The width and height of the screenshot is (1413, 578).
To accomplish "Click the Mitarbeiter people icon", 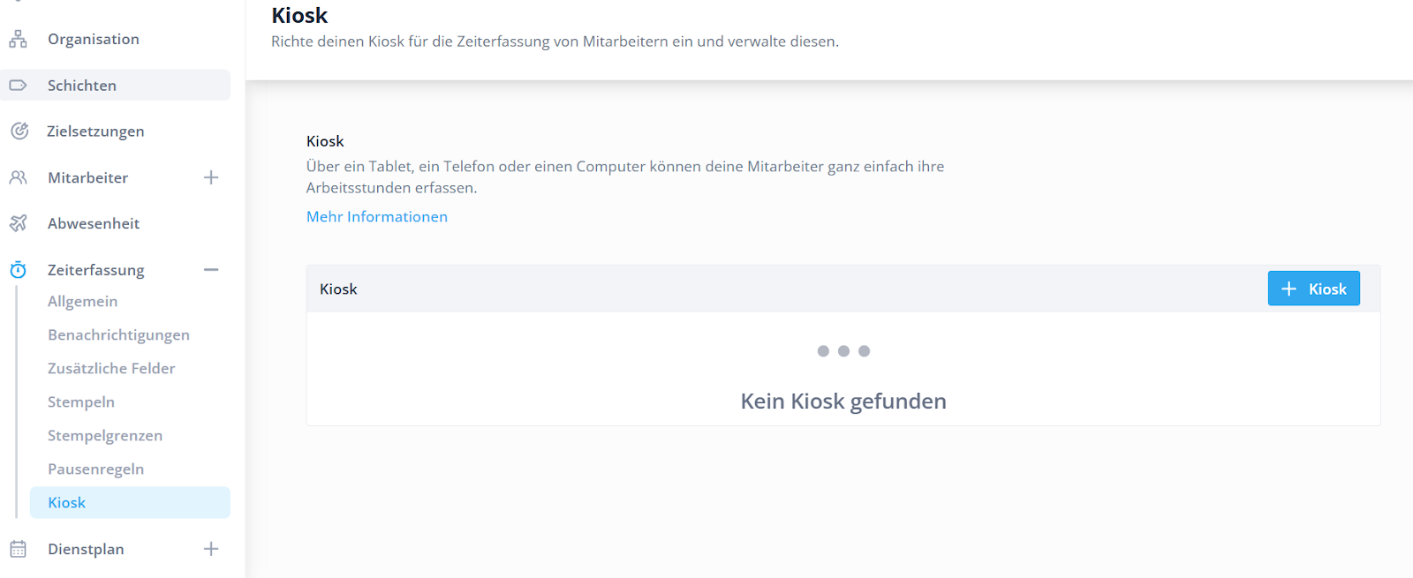I will (x=18, y=177).
